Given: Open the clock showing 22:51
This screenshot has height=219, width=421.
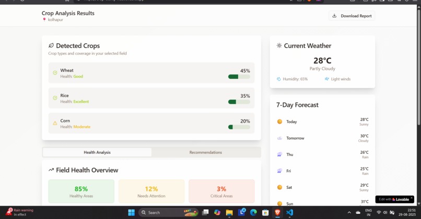Looking at the screenshot, I should [x=407, y=213].
